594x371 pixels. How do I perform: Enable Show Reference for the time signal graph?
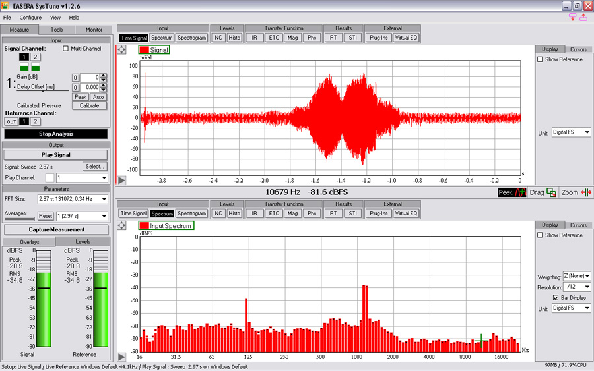pyautogui.click(x=540, y=59)
